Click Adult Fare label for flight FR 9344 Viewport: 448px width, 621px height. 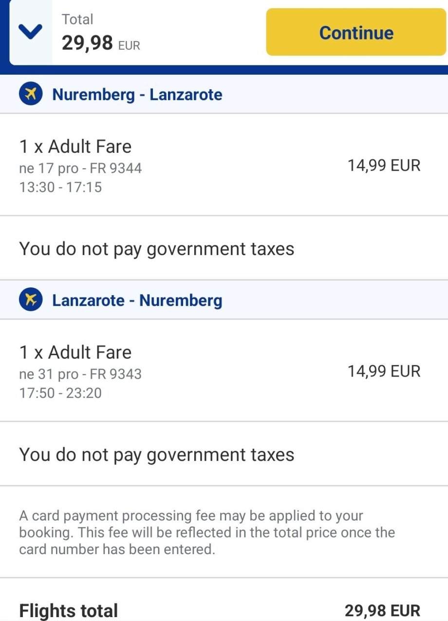pos(75,146)
